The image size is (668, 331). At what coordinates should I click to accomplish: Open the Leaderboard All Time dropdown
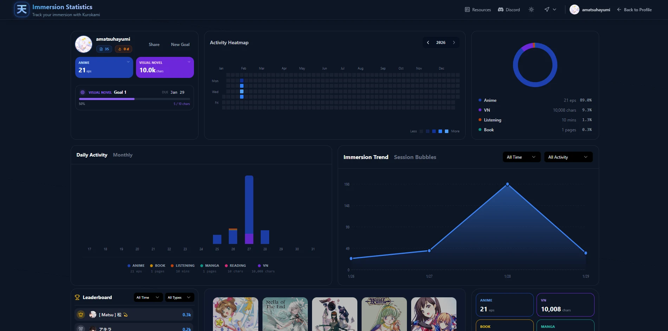coord(148,297)
